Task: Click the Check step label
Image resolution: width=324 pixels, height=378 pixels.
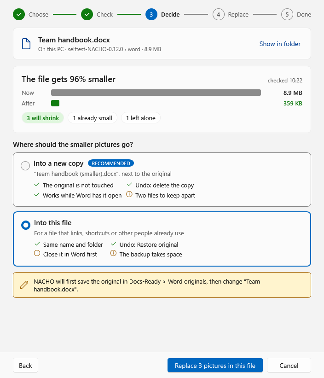Action: click(x=104, y=14)
